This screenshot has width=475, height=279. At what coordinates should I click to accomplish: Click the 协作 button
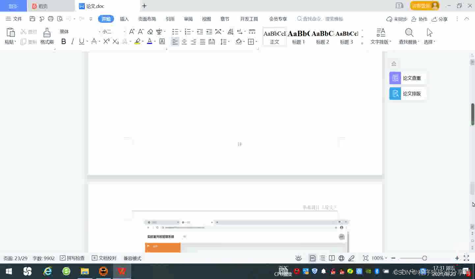(x=419, y=19)
